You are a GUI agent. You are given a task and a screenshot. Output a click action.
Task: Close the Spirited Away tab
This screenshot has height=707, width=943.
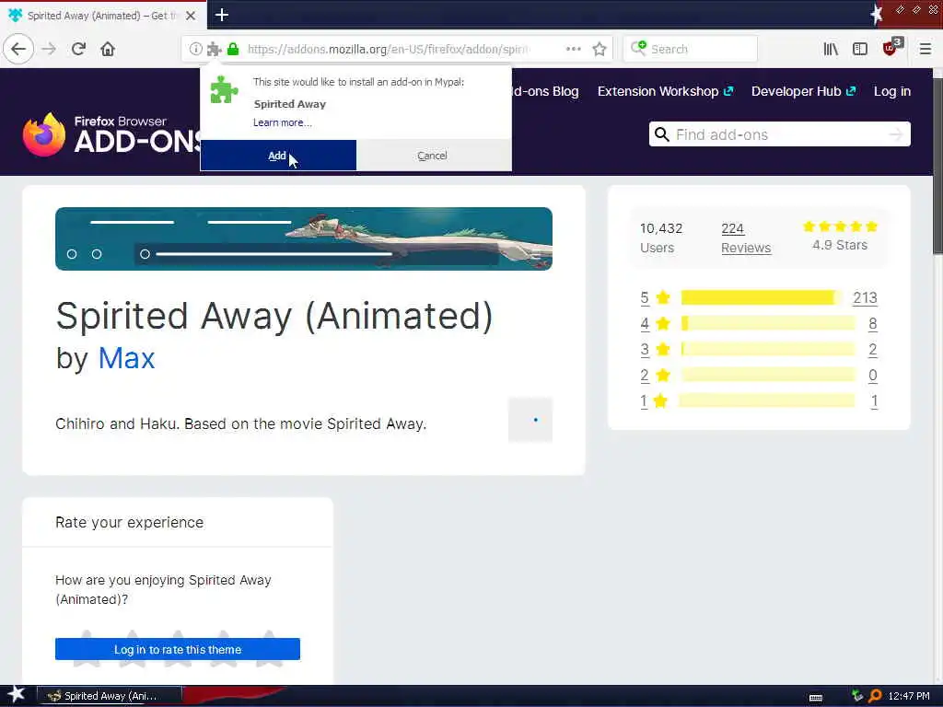191,16
